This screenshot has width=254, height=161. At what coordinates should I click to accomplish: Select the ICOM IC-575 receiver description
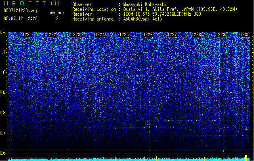click(162, 14)
